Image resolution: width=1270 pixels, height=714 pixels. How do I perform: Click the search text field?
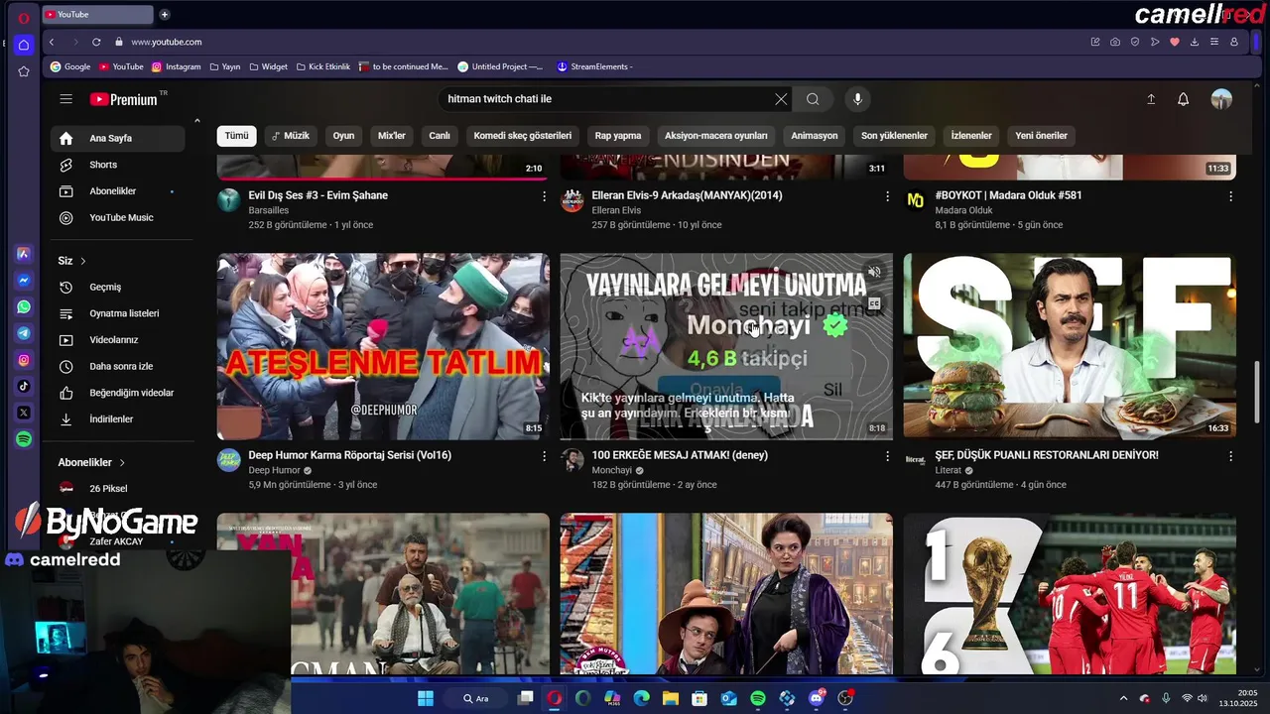[x=605, y=99]
